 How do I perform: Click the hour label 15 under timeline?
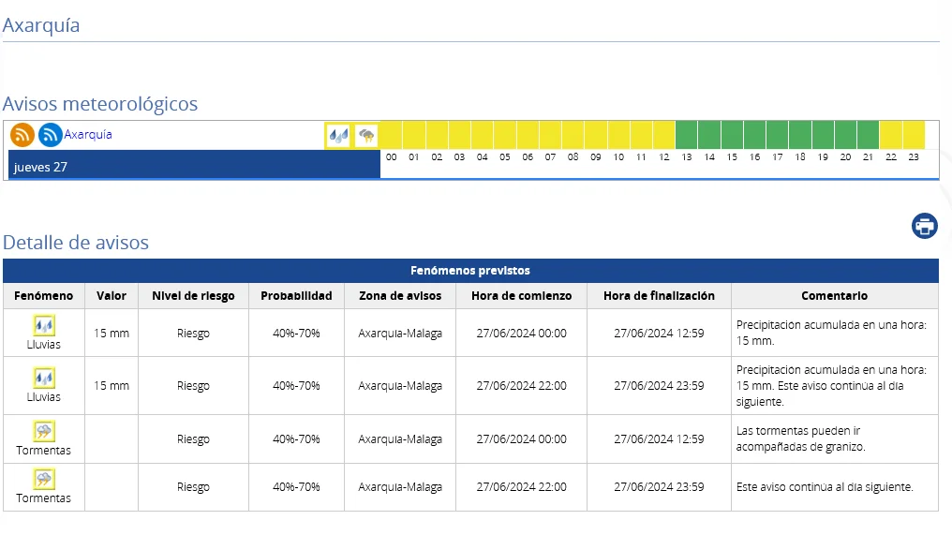click(732, 156)
